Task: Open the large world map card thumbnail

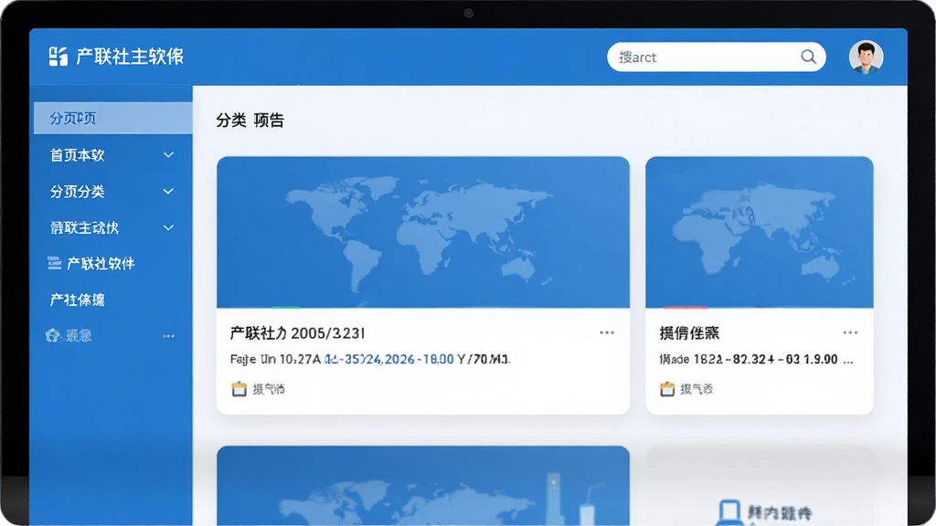Action: pyautogui.click(x=423, y=233)
